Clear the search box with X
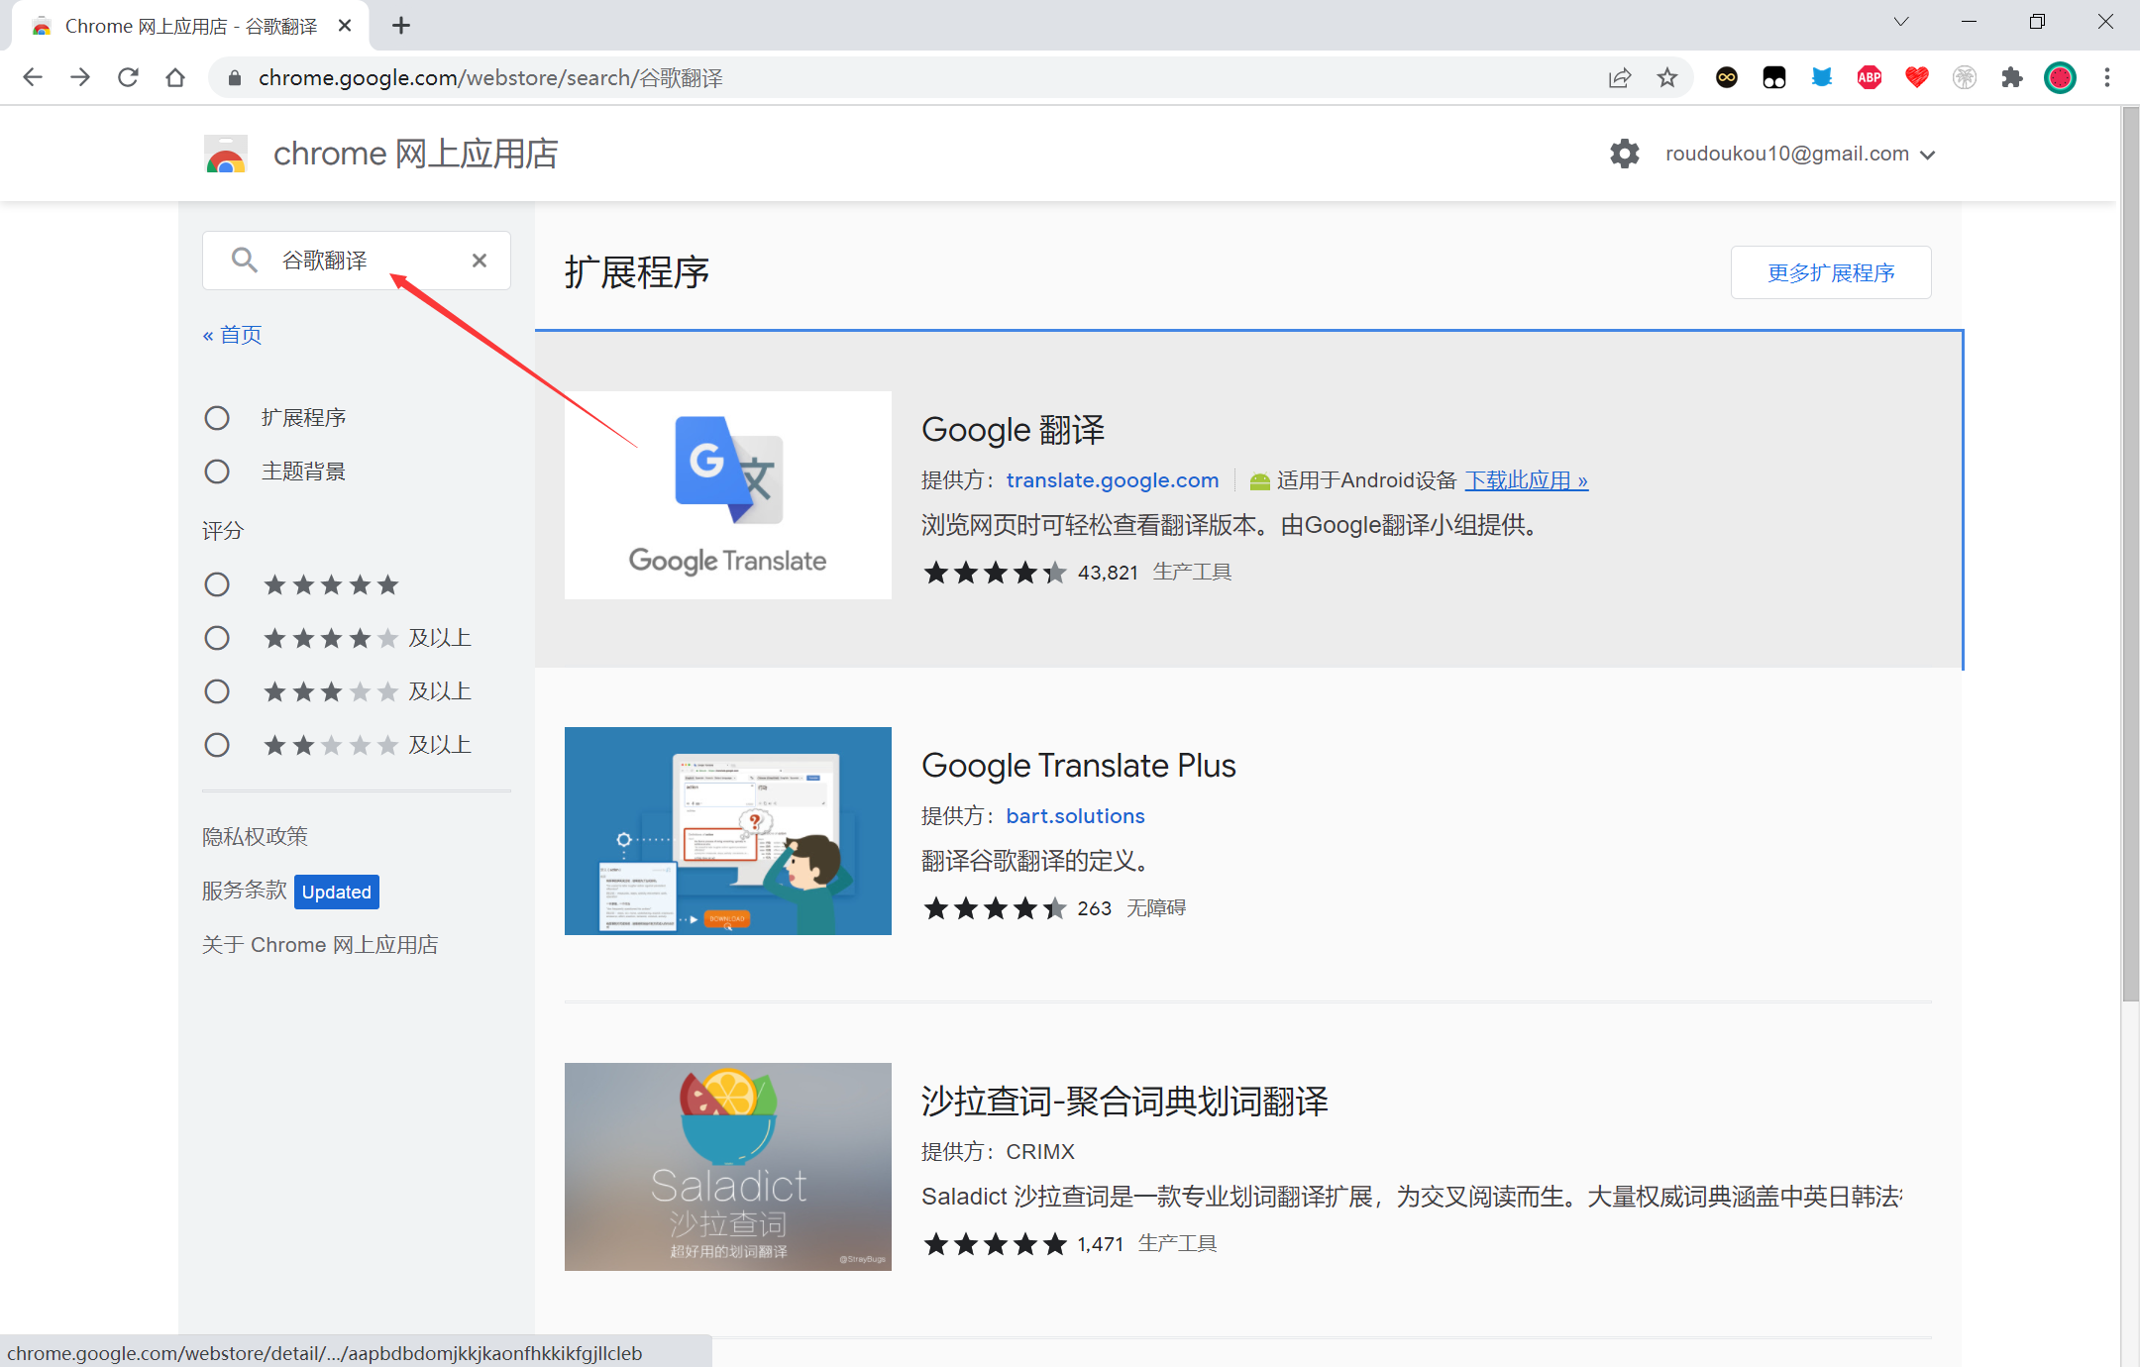 click(480, 261)
